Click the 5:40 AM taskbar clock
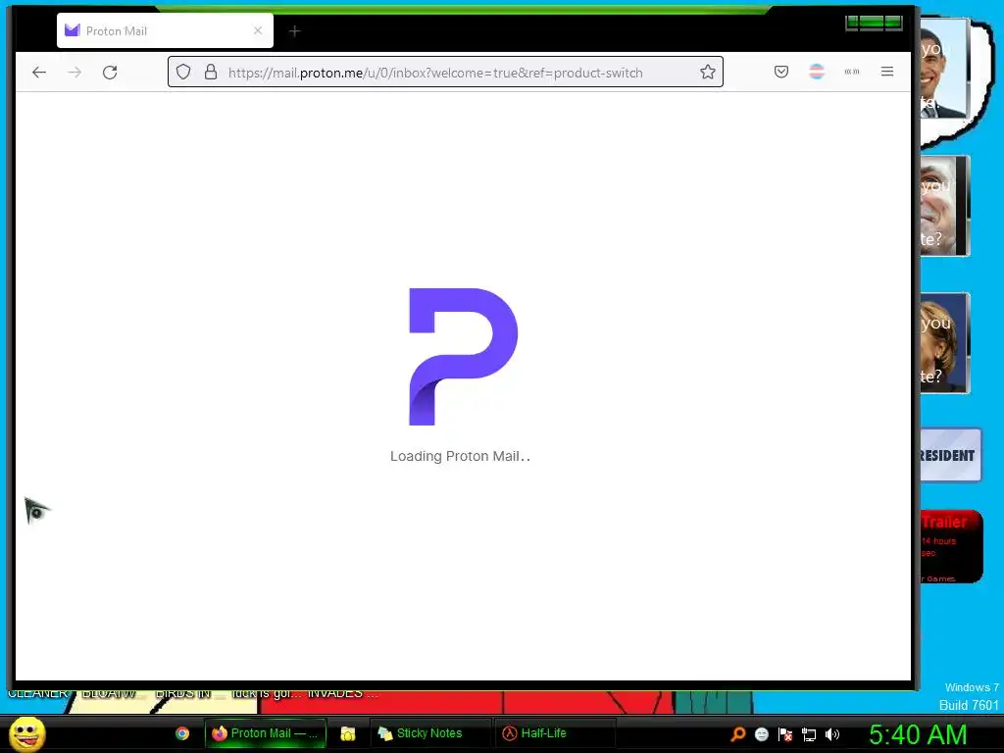Viewport: 1004px width, 753px height. point(918,734)
